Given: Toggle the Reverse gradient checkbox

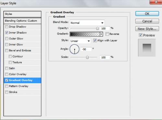Looking at the screenshot, I should 107,34.
